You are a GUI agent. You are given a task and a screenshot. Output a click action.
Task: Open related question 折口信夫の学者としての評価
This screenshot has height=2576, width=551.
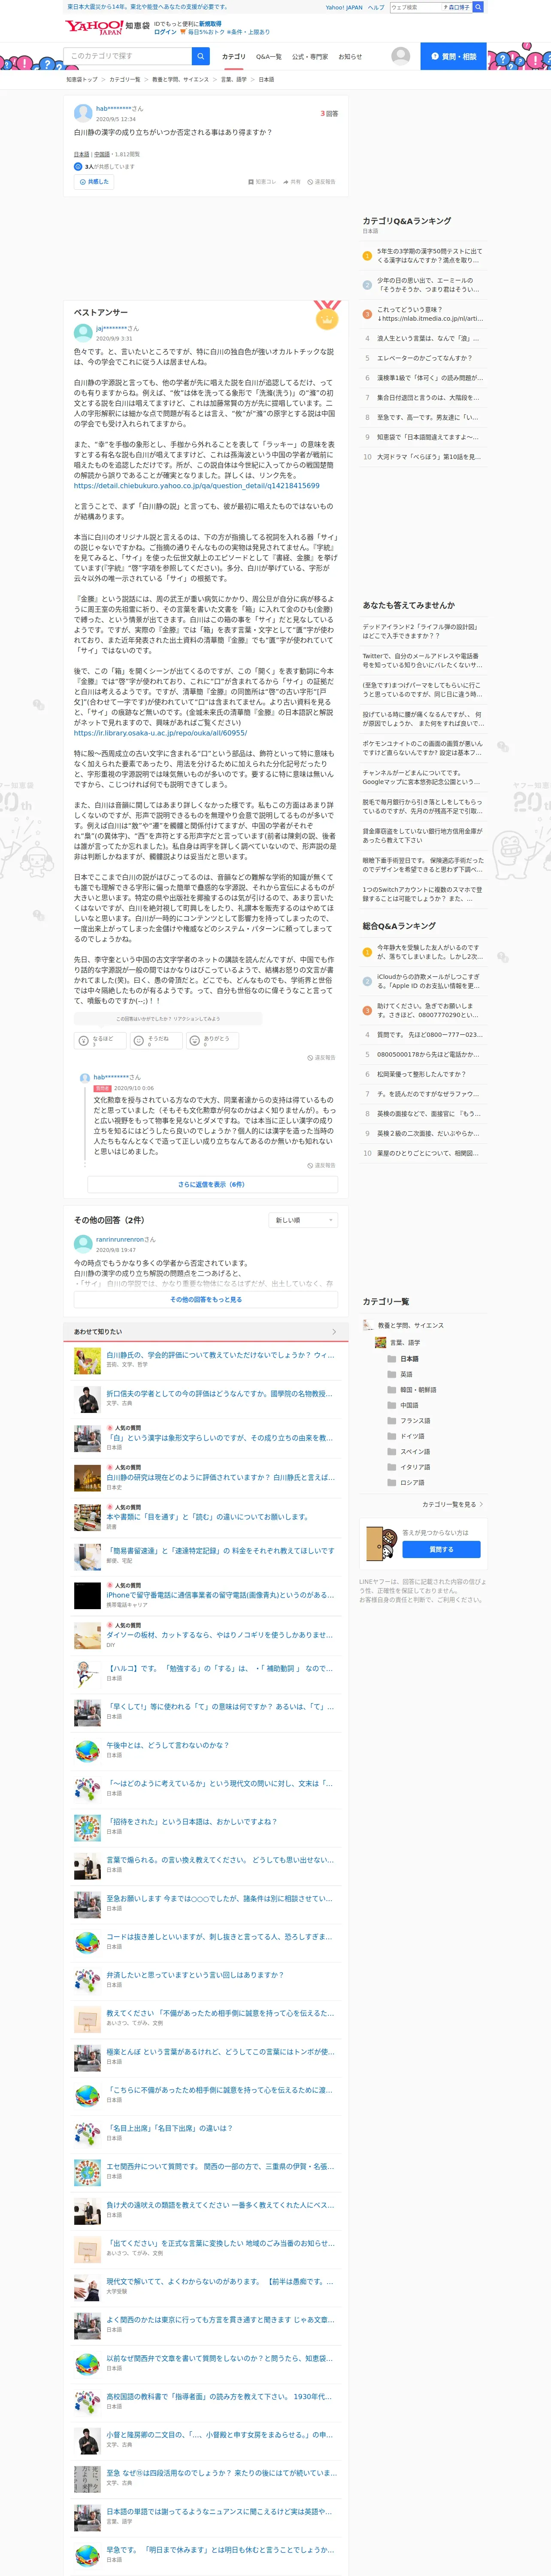tap(219, 1393)
